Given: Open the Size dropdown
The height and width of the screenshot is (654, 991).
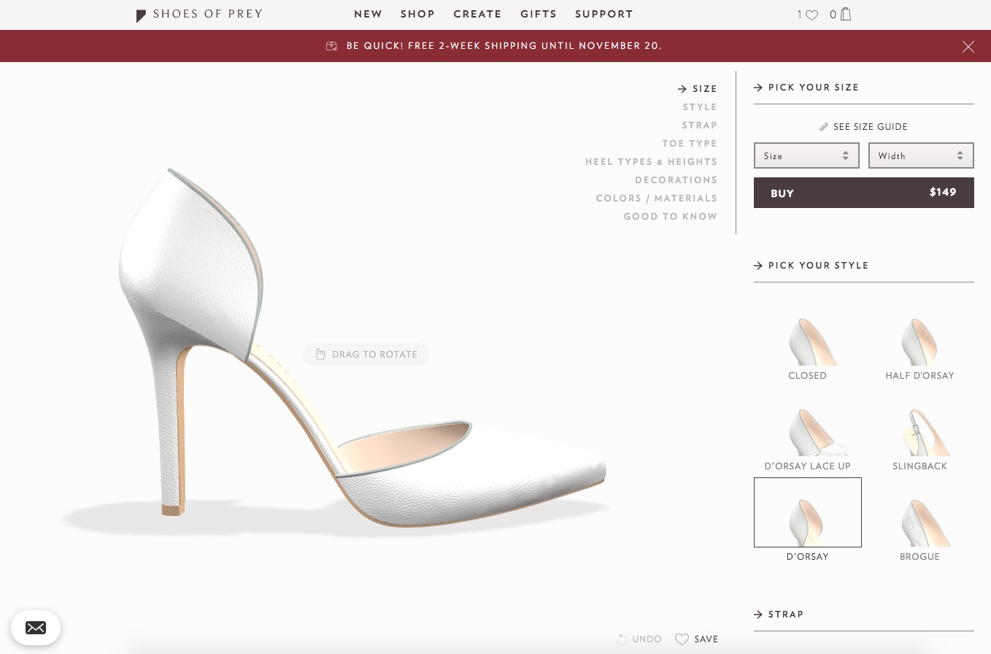Looking at the screenshot, I should 806,155.
